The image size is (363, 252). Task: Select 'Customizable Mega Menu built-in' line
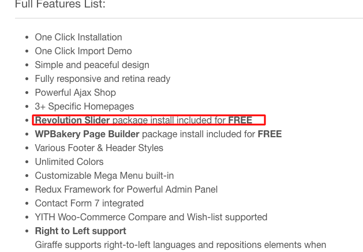pos(104,176)
